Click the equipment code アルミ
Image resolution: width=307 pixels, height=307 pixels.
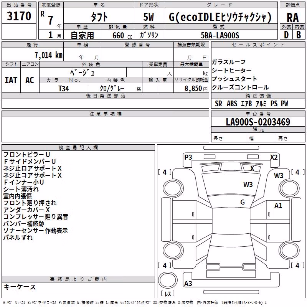click(x=261, y=104)
